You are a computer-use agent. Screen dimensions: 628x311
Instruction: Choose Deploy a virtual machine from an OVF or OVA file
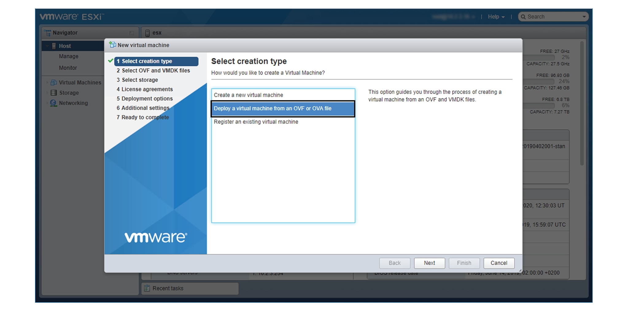tap(283, 109)
